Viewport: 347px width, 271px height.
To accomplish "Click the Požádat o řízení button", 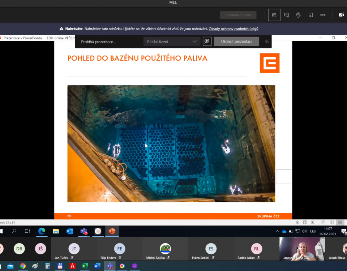I will tap(238, 15).
